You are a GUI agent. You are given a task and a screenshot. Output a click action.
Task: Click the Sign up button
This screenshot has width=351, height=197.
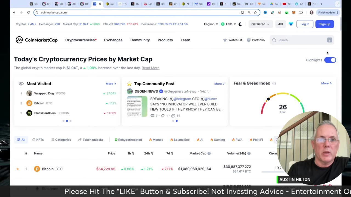(325, 24)
